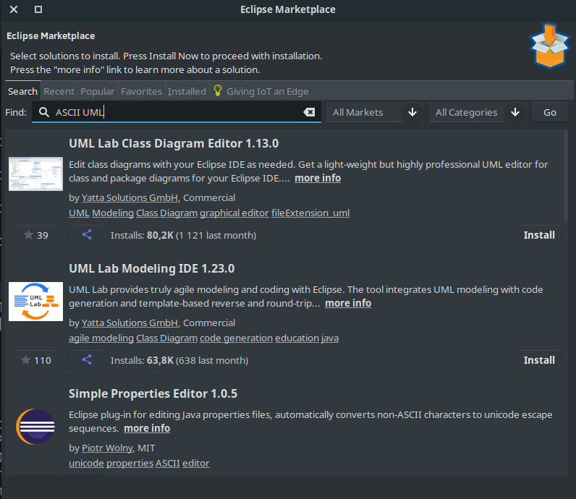Open UML Lab Class Diagram Editor thumbnail
This screenshot has height=499, width=576.
[36, 174]
